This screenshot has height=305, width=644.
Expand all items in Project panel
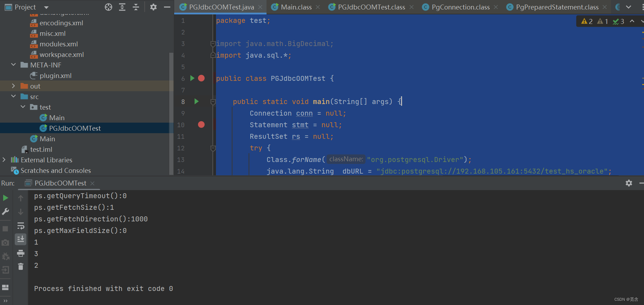click(x=122, y=7)
